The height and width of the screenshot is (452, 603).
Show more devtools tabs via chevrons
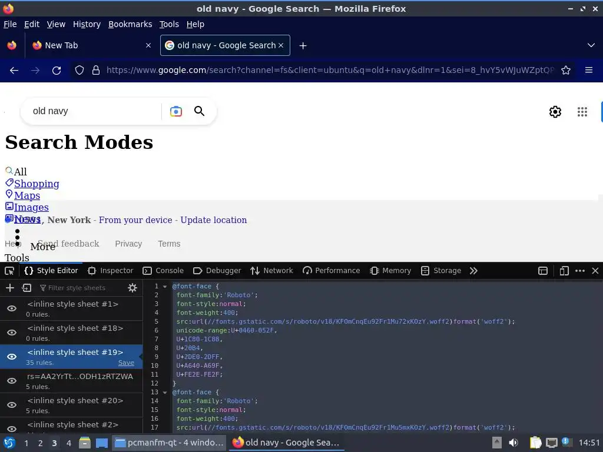tap(473, 271)
